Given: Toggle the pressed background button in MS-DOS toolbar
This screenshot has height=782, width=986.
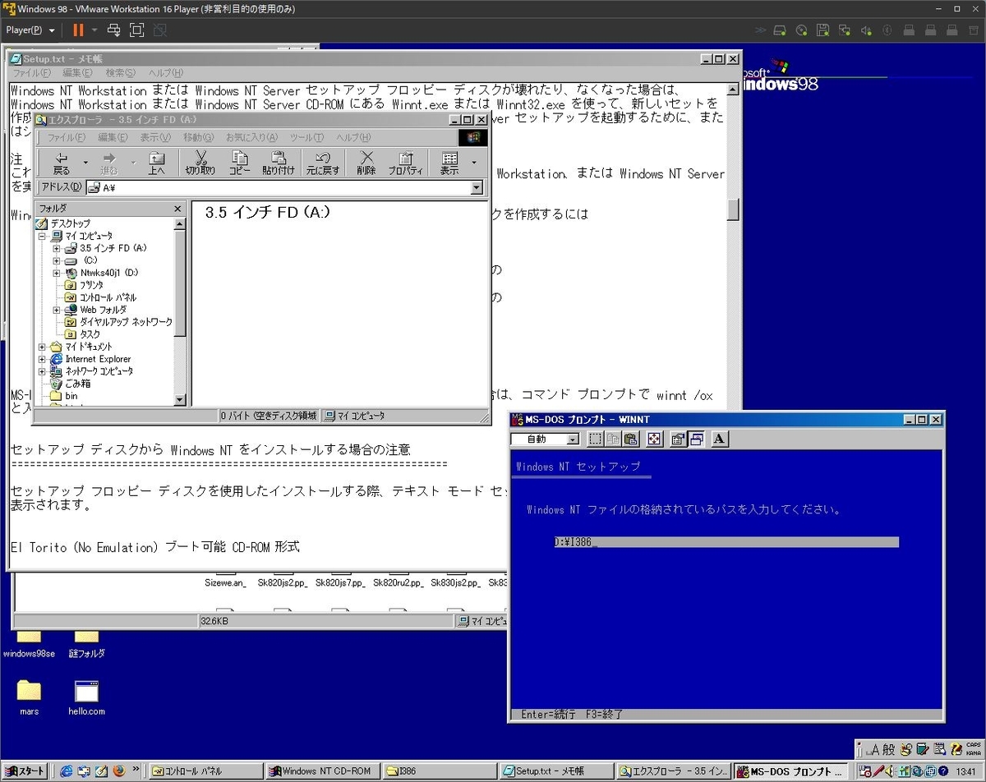Looking at the screenshot, I should coord(697,439).
